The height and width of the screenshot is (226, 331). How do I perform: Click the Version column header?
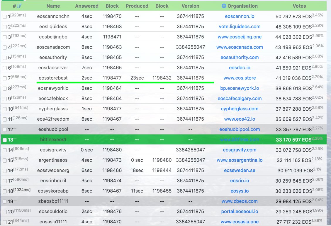(190, 6)
